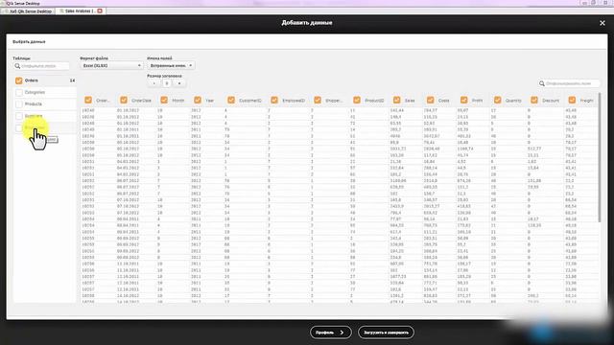Click the header size value field
This screenshot has width=614, height=345.
[x=167, y=83]
